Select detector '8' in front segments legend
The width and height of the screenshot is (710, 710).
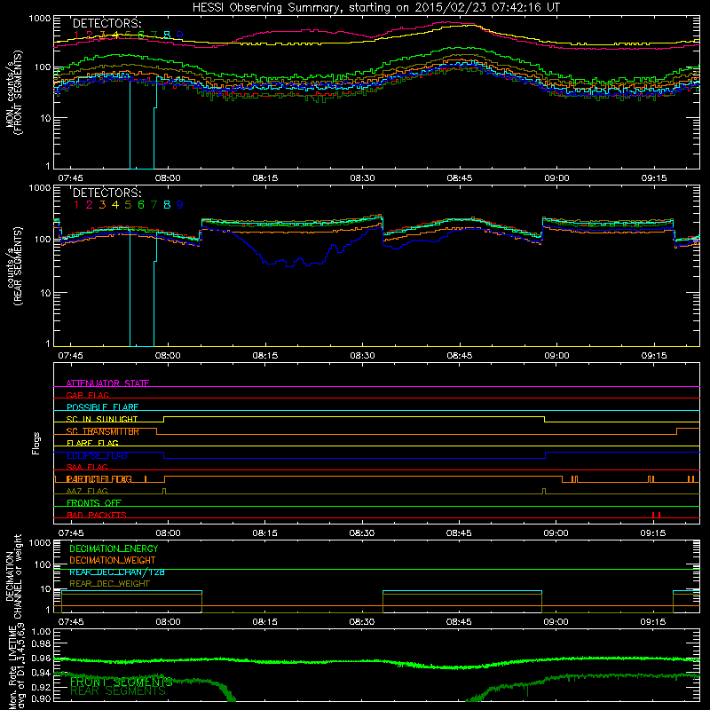coord(167,35)
